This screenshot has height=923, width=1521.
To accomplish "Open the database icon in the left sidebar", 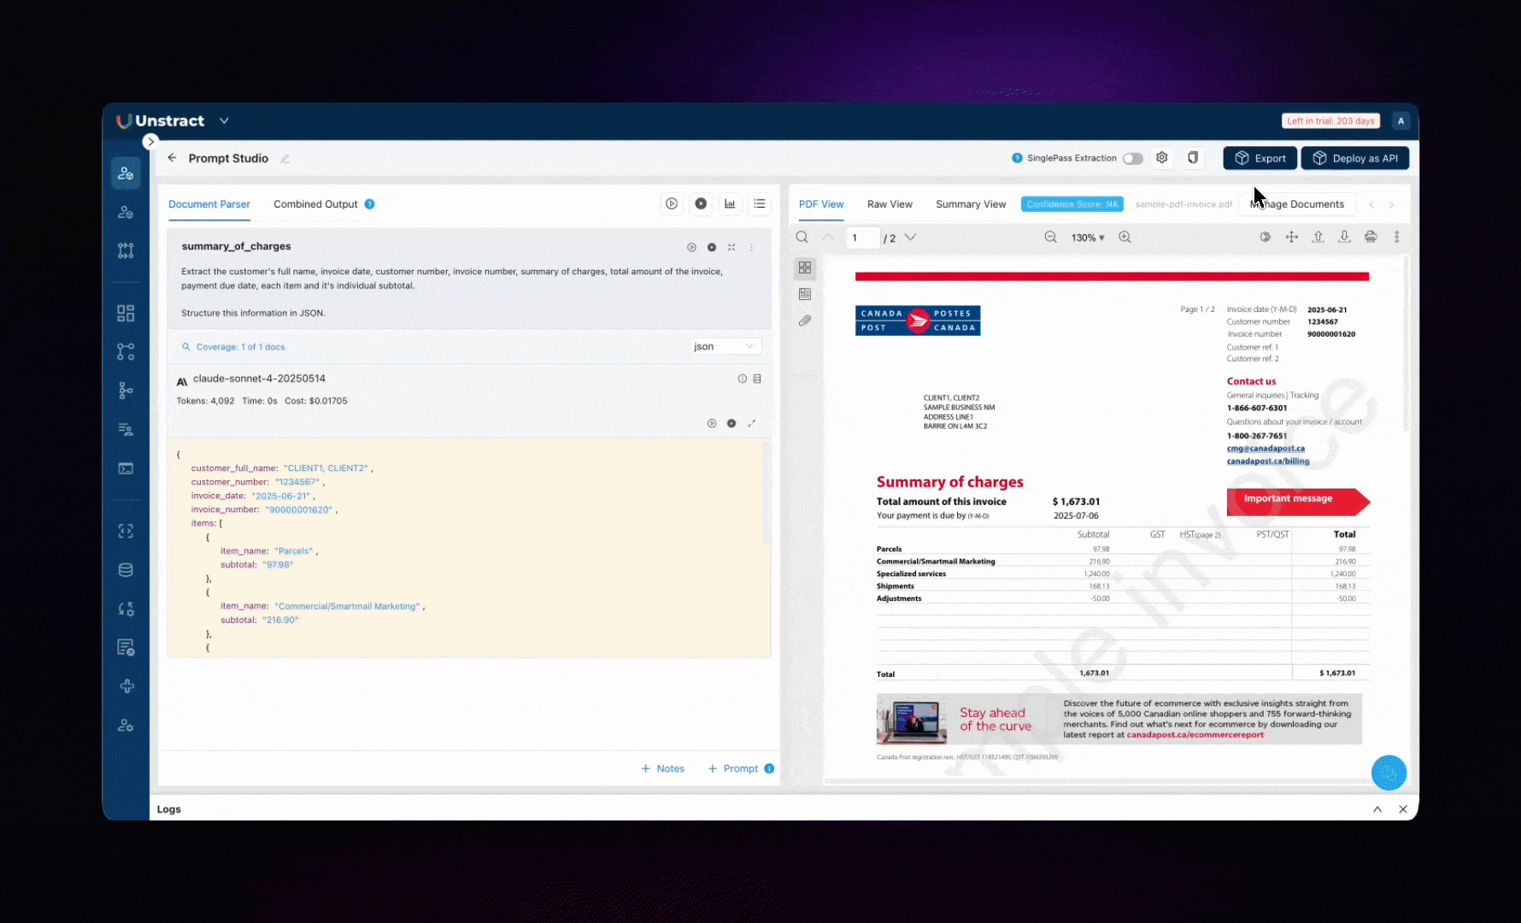I will pyautogui.click(x=126, y=570).
